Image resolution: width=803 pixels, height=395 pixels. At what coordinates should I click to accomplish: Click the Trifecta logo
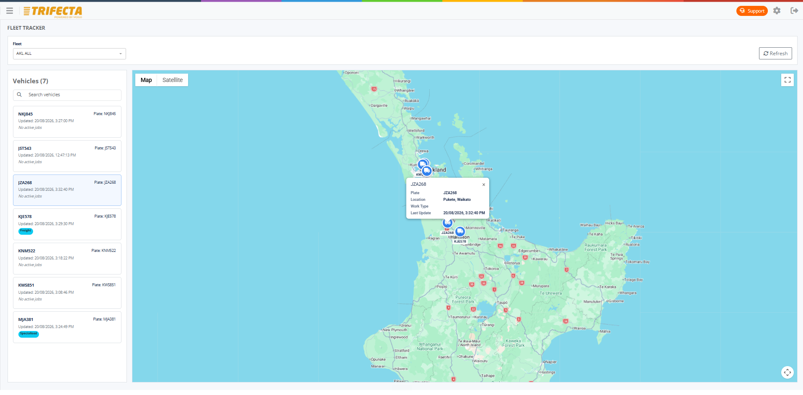53,11
